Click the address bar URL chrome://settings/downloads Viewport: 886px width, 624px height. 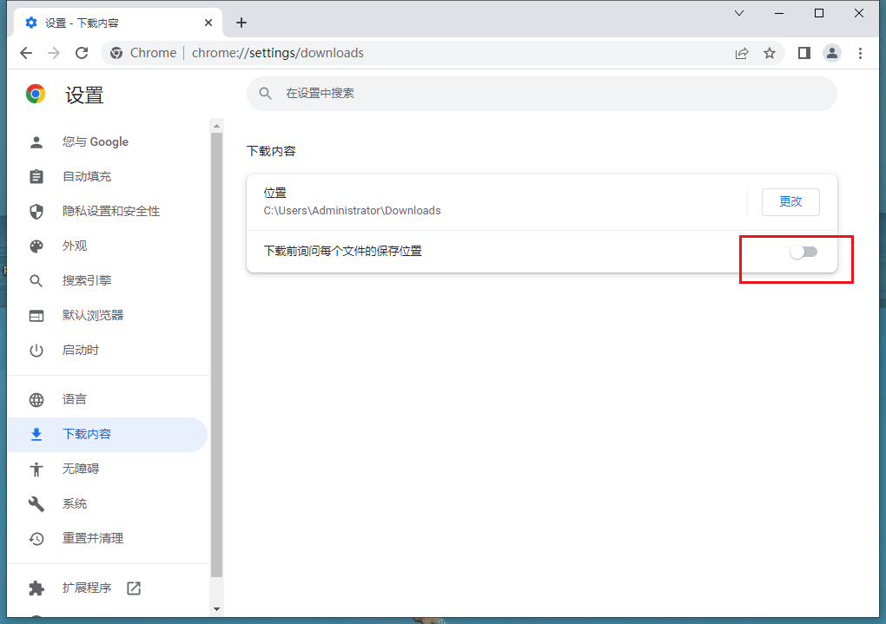click(277, 53)
